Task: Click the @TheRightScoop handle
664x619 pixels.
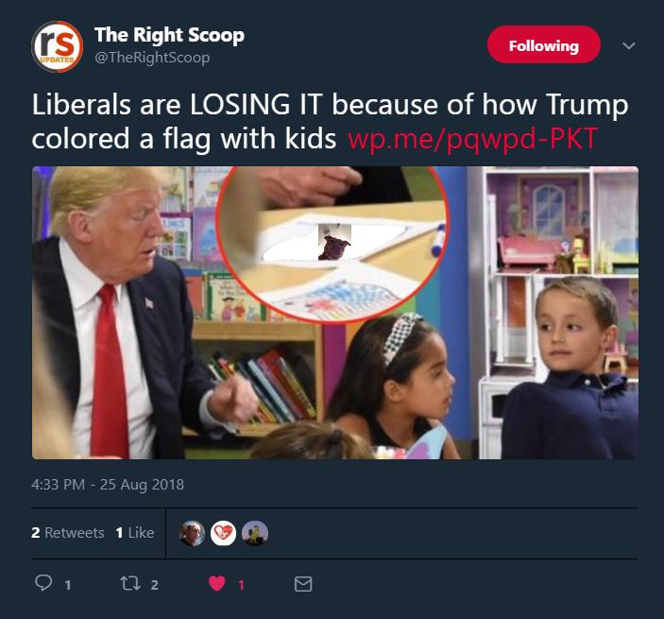Action: tap(152, 58)
